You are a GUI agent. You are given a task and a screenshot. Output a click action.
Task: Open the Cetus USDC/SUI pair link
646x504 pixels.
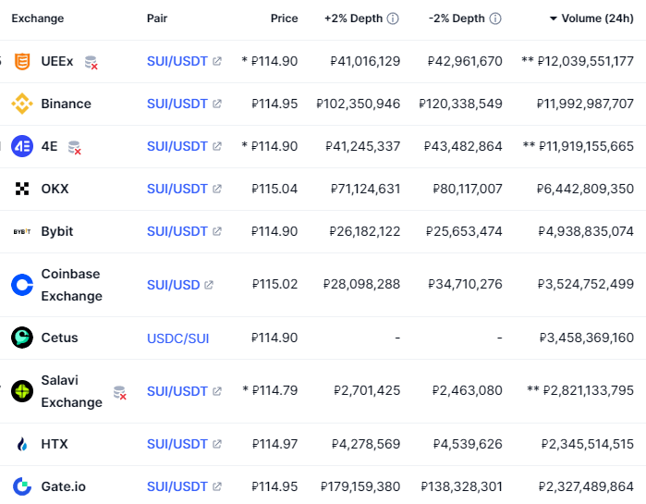(x=177, y=338)
